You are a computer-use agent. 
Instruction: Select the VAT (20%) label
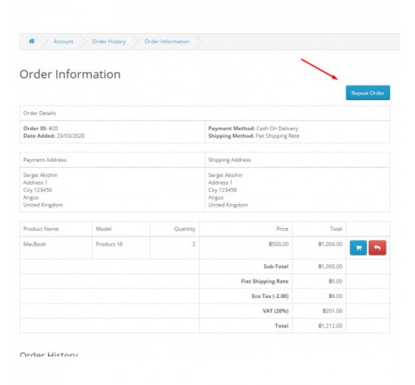click(275, 311)
